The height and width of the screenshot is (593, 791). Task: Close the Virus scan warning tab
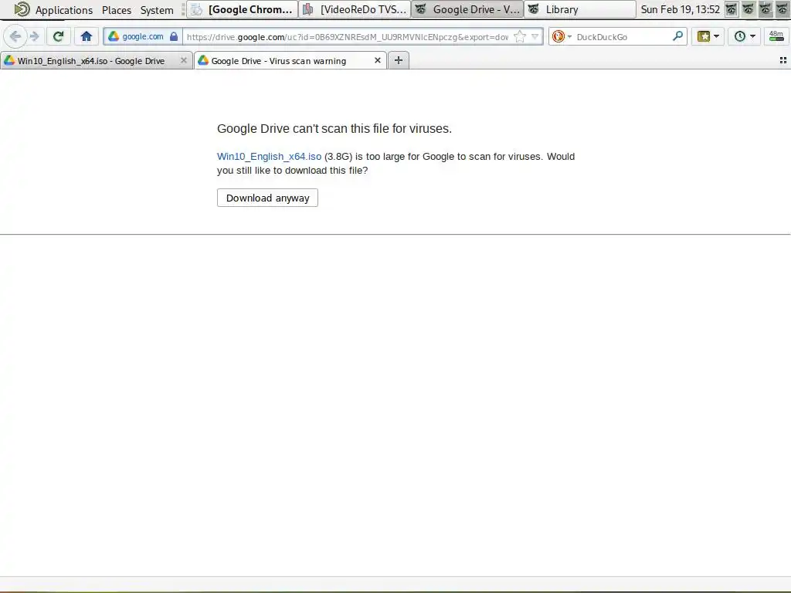(377, 60)
